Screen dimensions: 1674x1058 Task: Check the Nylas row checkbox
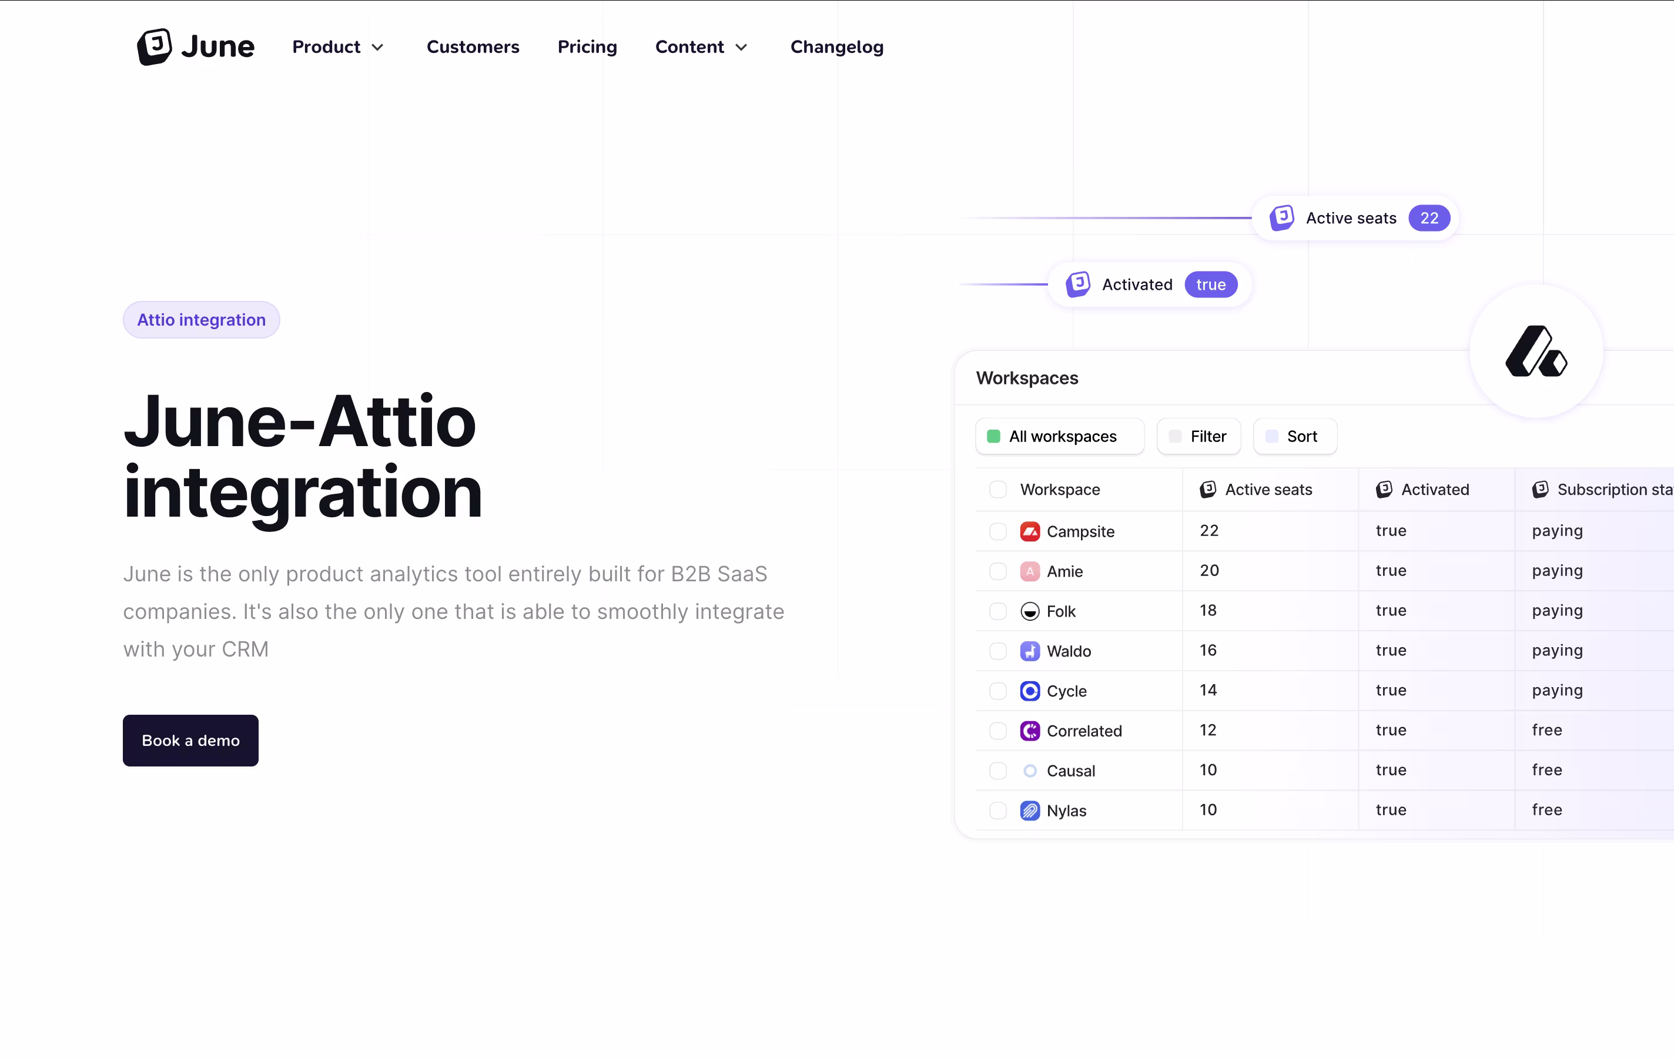[x=997, y=811]
